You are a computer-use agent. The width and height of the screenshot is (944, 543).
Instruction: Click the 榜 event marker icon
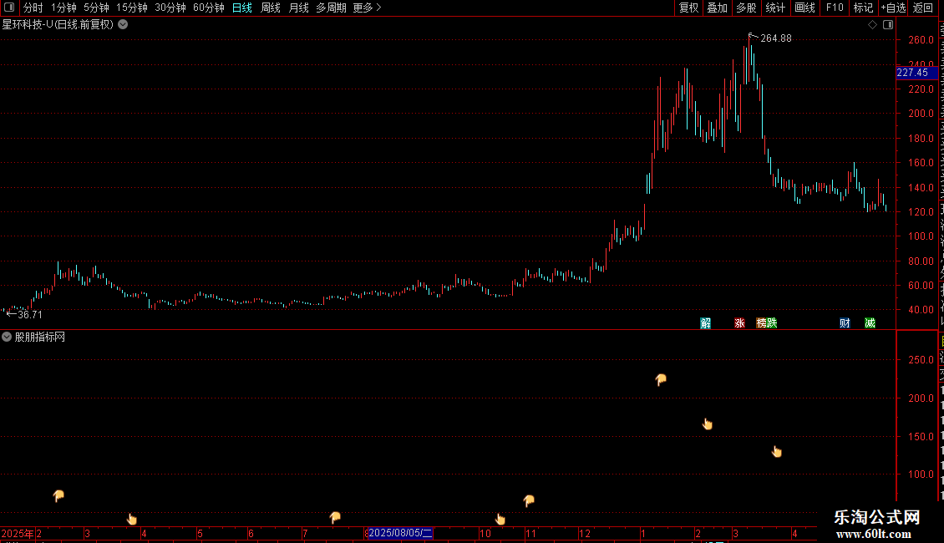point(762,323)
